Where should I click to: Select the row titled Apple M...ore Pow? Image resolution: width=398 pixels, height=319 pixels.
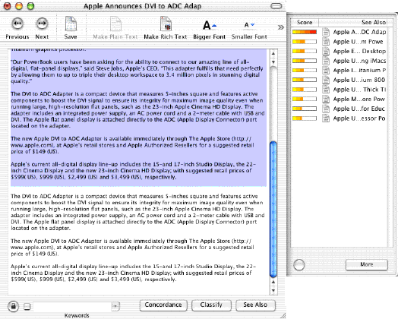point(339,99)
